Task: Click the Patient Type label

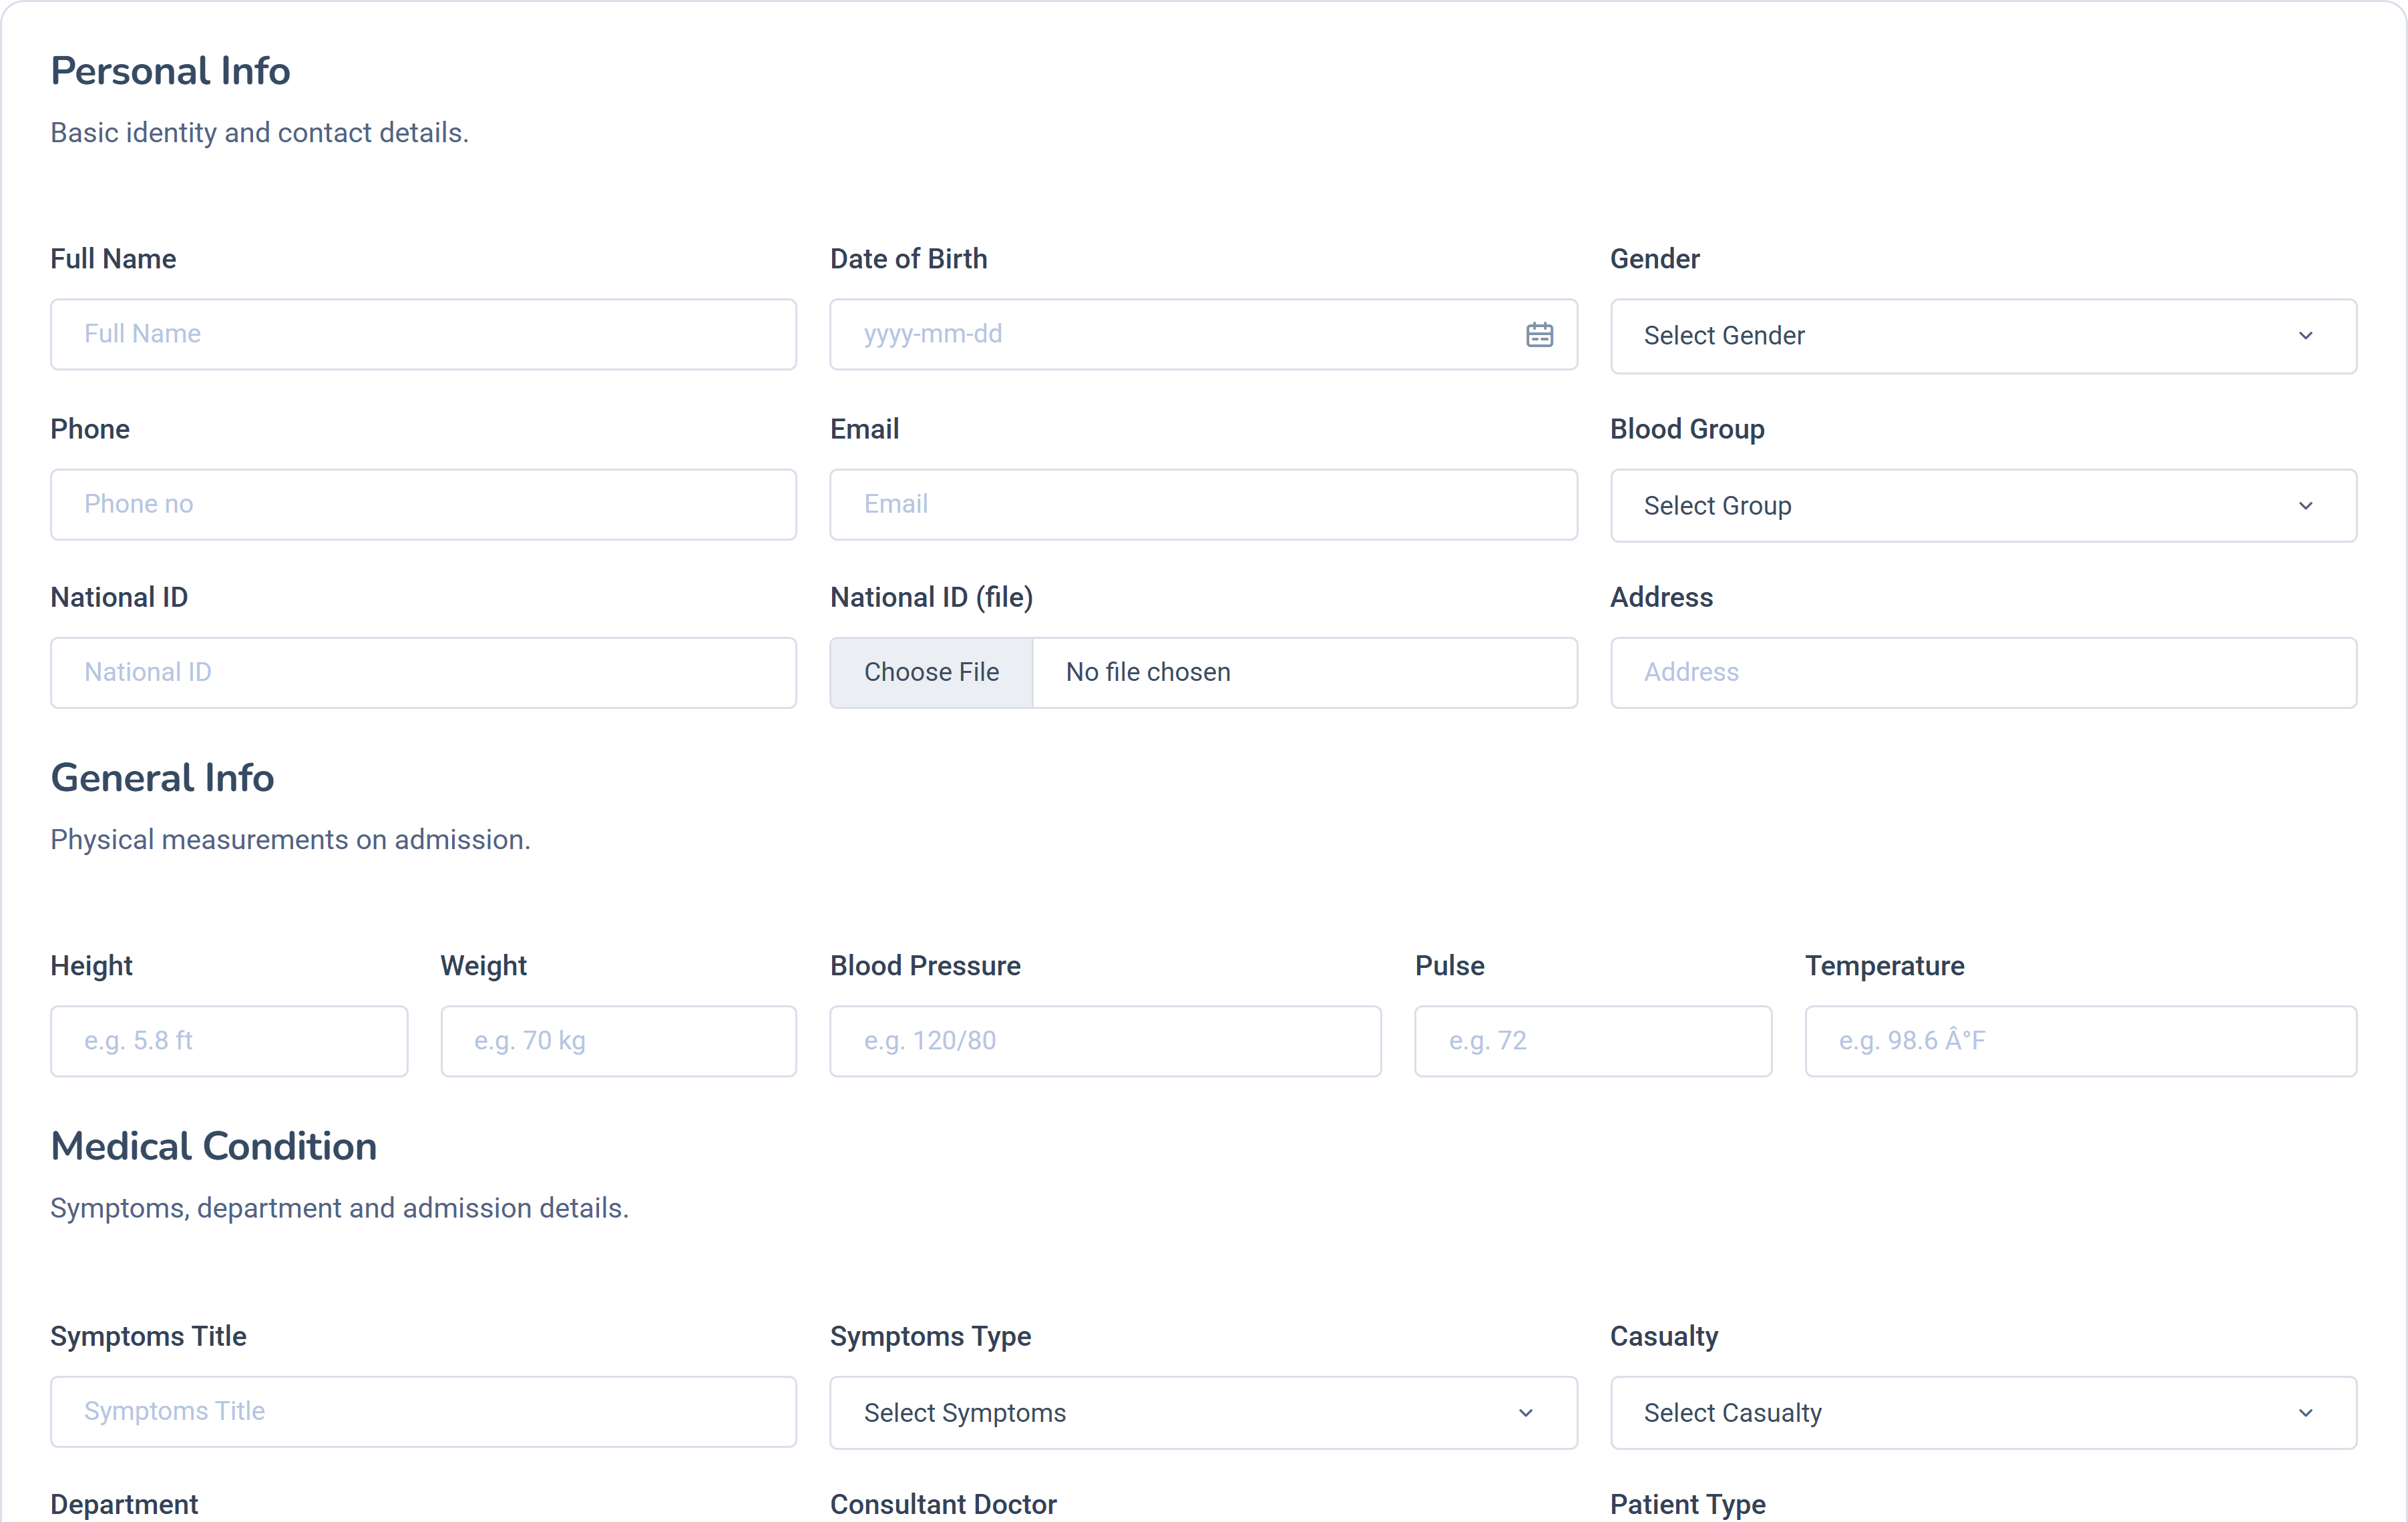Action: pos(1687,1504)
